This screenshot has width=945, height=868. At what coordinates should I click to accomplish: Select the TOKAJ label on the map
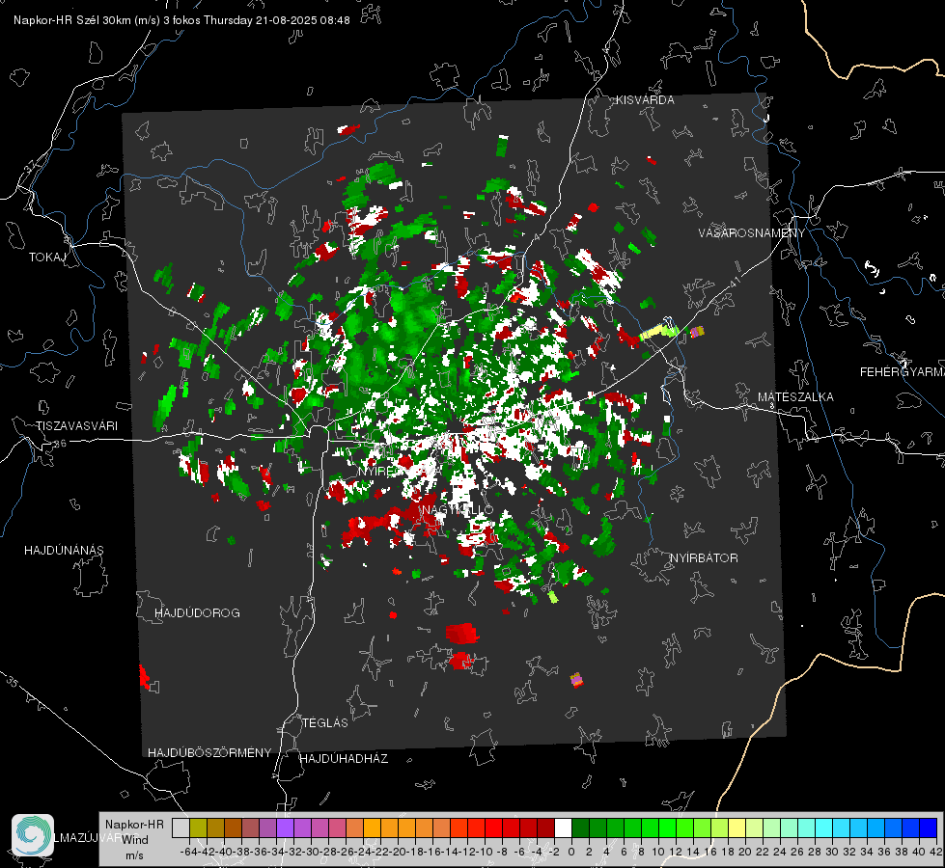47,258
